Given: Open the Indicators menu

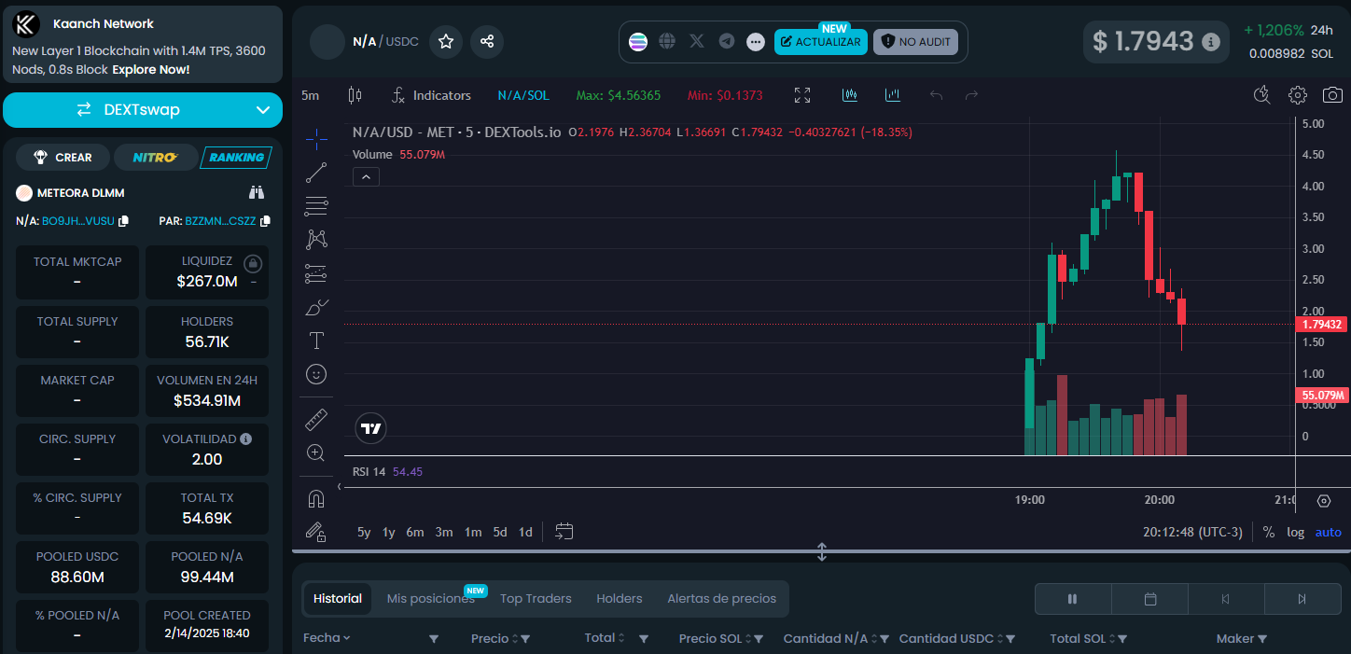Looking at the screenshot, I should pyautogui.click(x=431, y=95).
